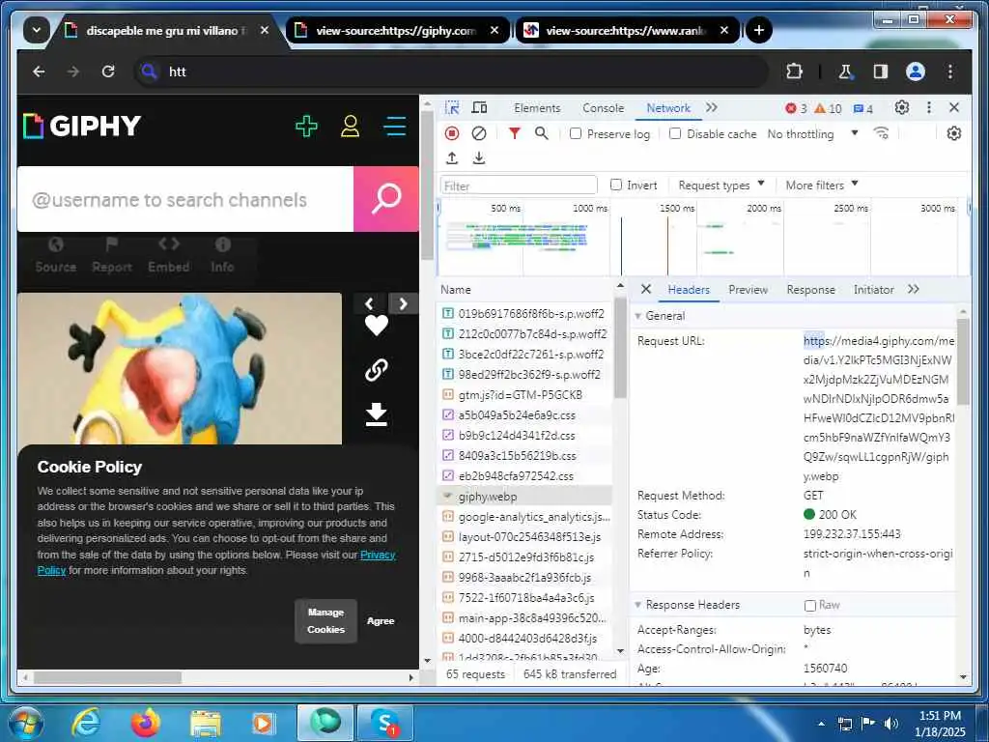The image size is (989, 742).
Task: Close the request details pane
Action: (x=646, y=289)
